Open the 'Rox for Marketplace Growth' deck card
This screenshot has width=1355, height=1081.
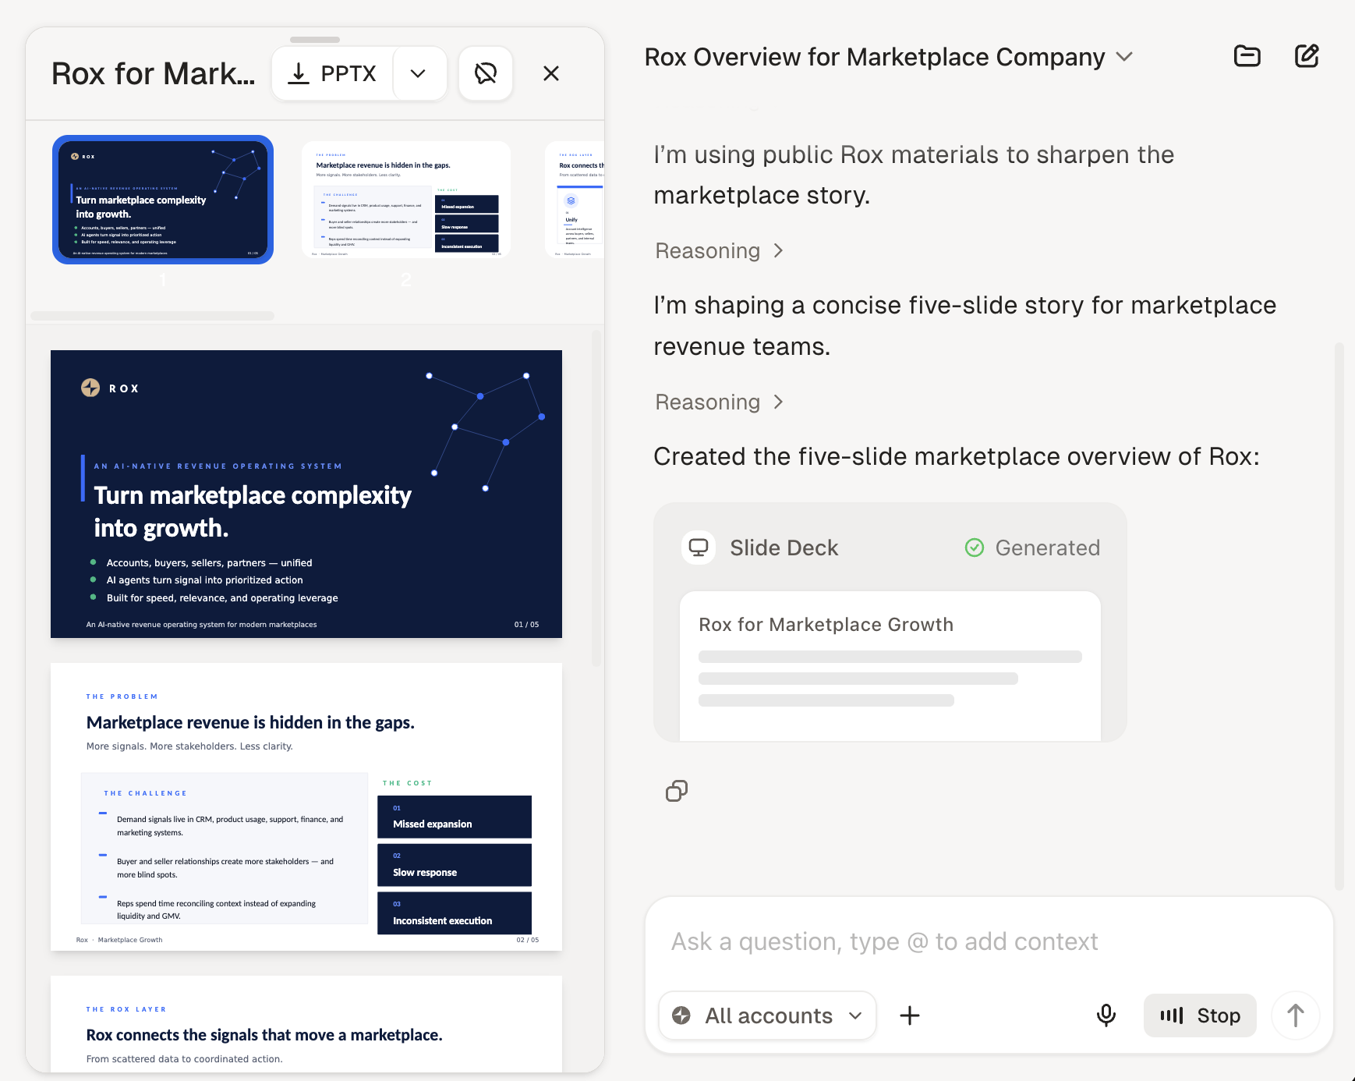click(x=890, y=665)
